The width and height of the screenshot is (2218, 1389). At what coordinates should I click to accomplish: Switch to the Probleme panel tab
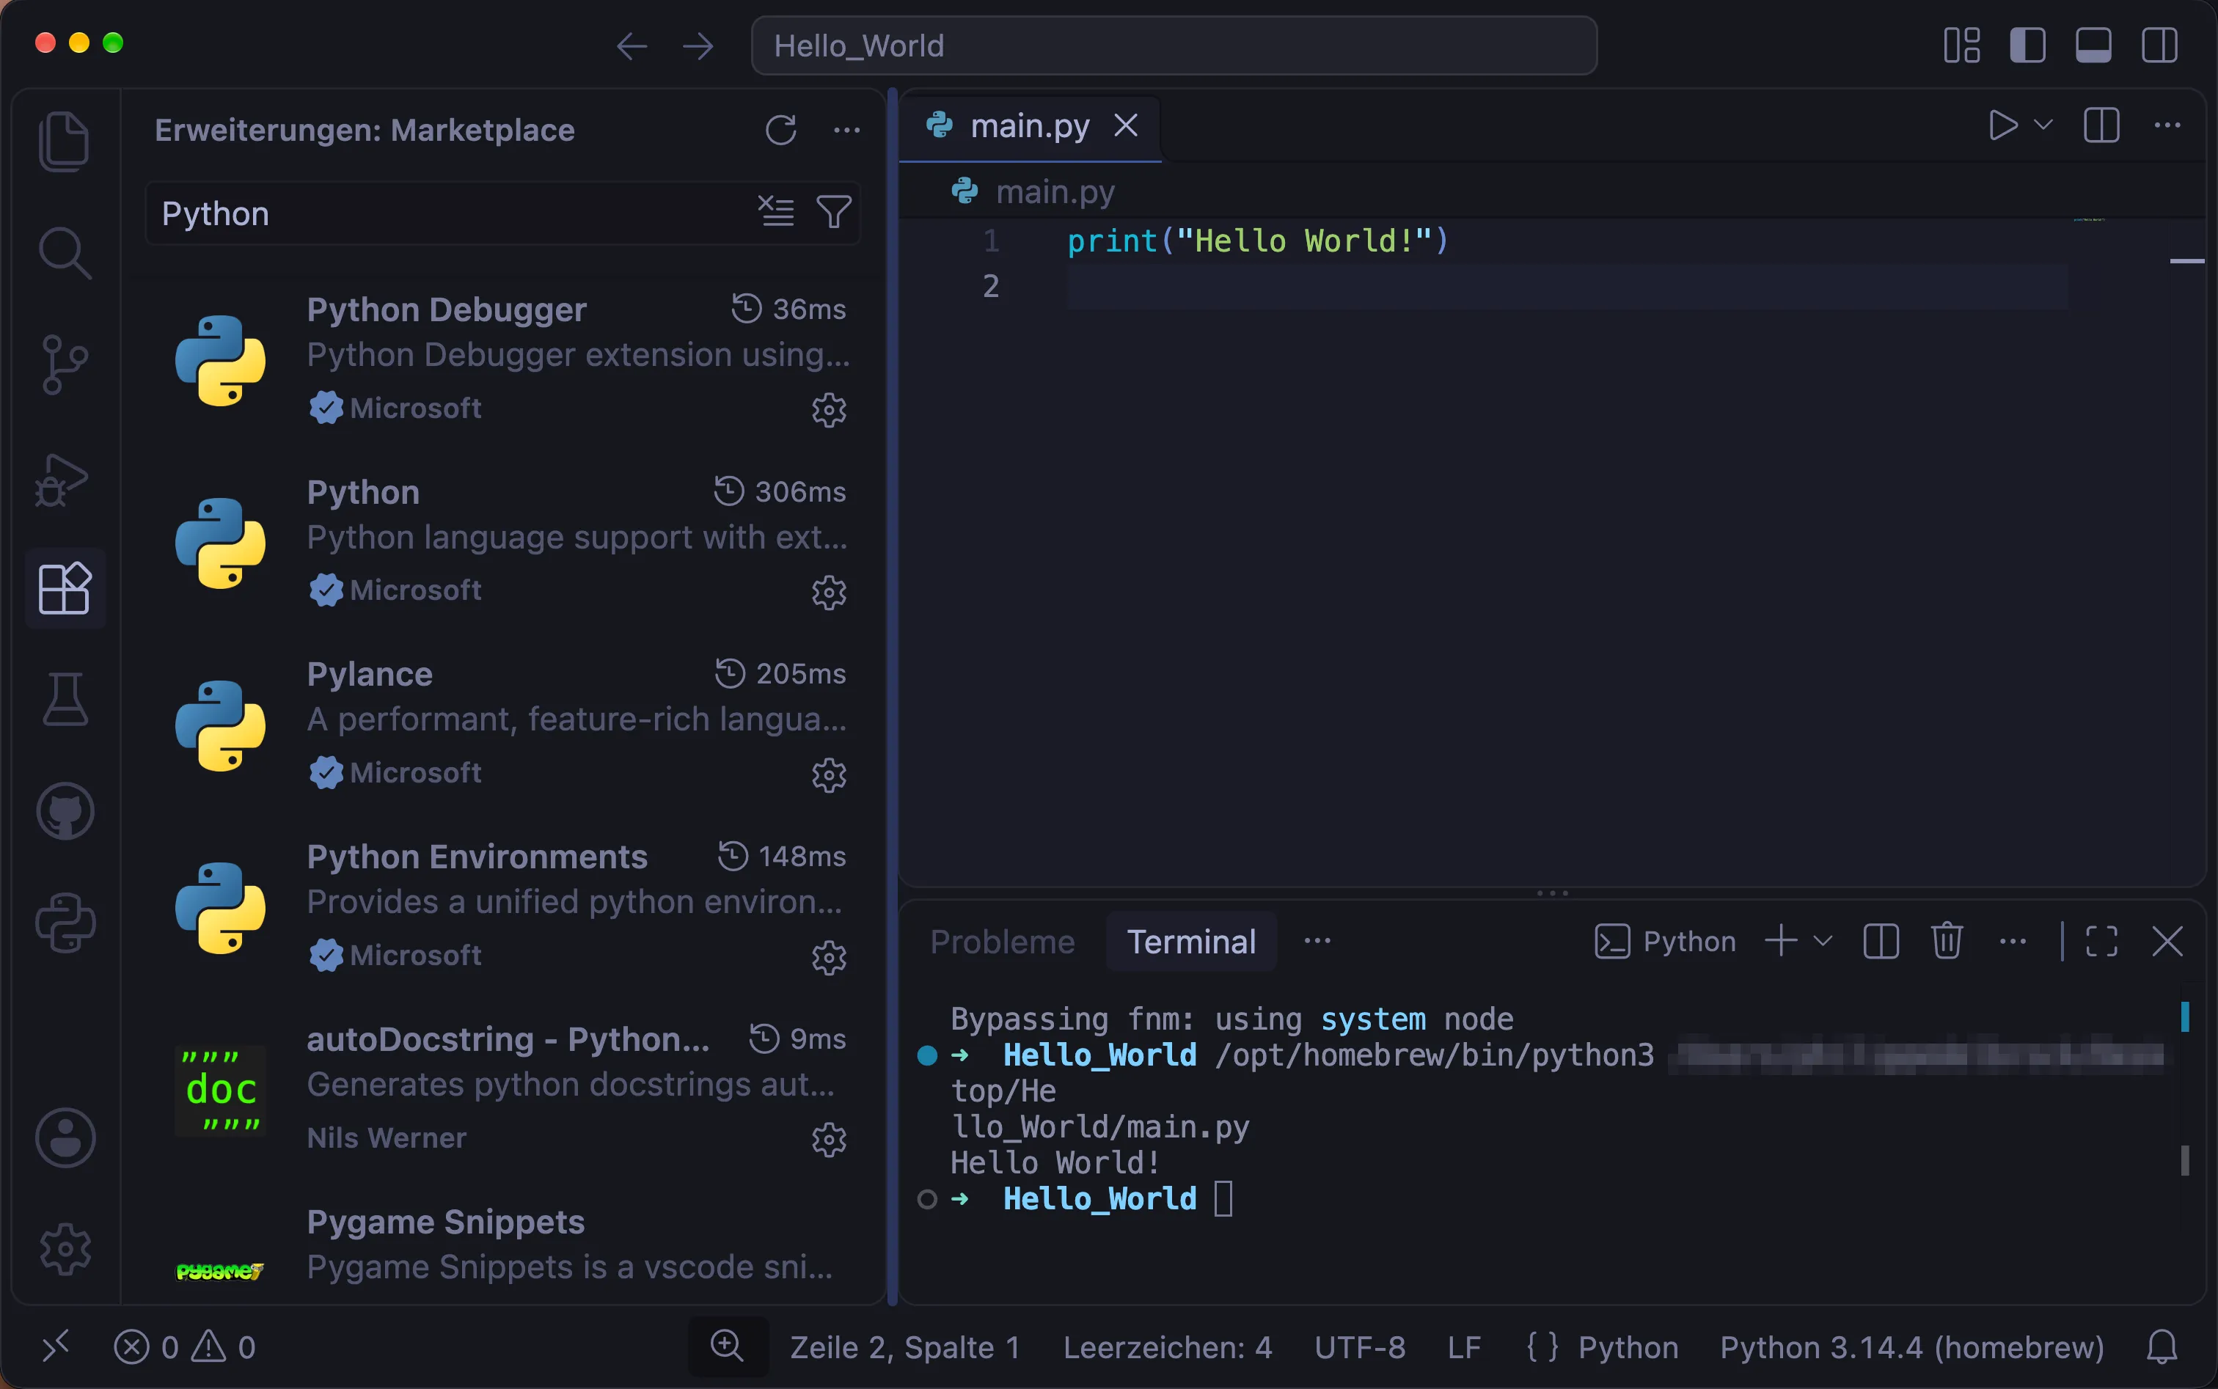click(1003, 942)
